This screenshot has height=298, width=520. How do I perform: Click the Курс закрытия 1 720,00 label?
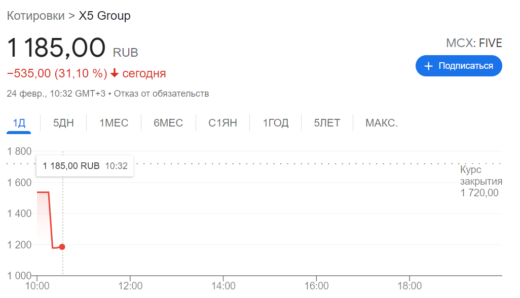coord(480,181)
